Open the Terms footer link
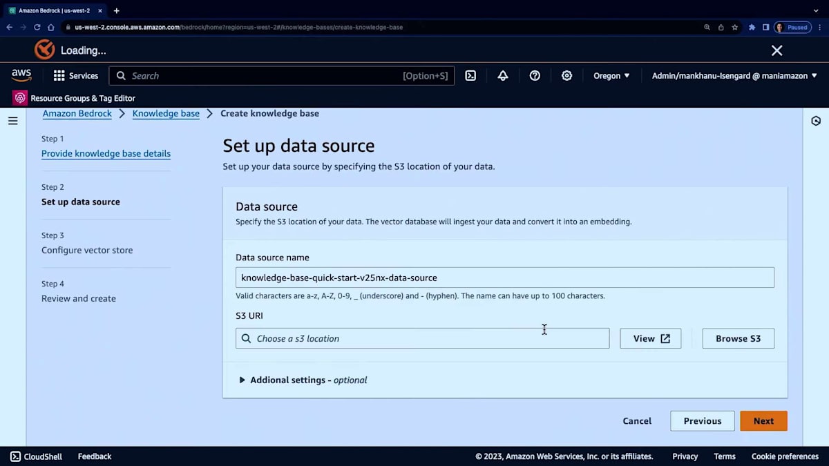 [725, 456]
